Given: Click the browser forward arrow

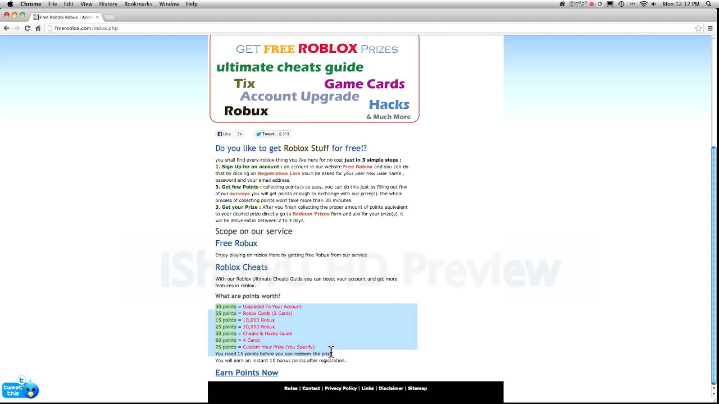Looking at the screenshot, I should tap(16, 28).
